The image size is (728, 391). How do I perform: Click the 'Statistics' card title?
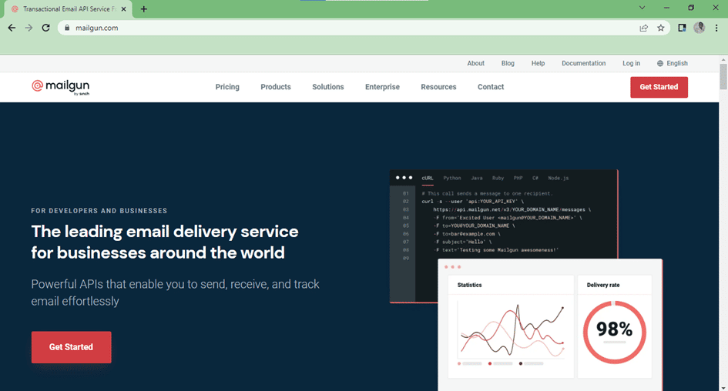pos(469,285)
